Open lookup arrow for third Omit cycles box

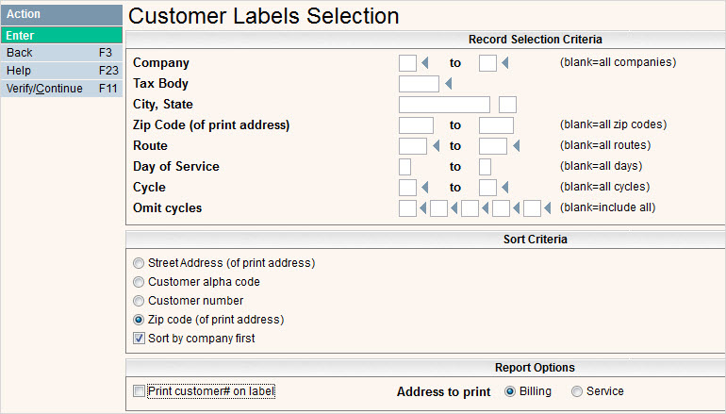click(486, 208)
